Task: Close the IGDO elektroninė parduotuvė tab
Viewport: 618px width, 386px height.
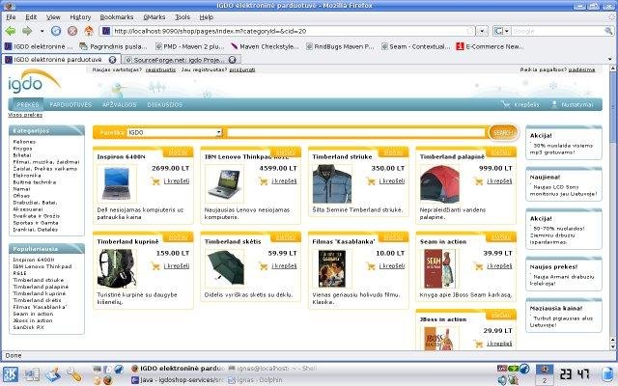Action: (112, 60)
